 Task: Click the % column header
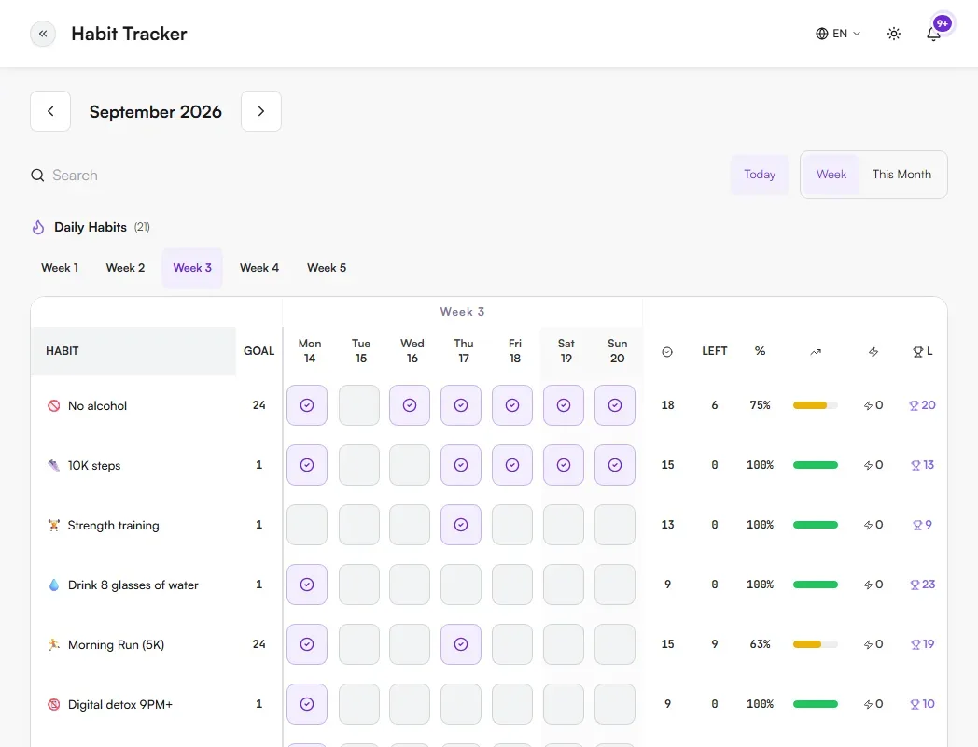pyautogui.click(x=760, y=351)
